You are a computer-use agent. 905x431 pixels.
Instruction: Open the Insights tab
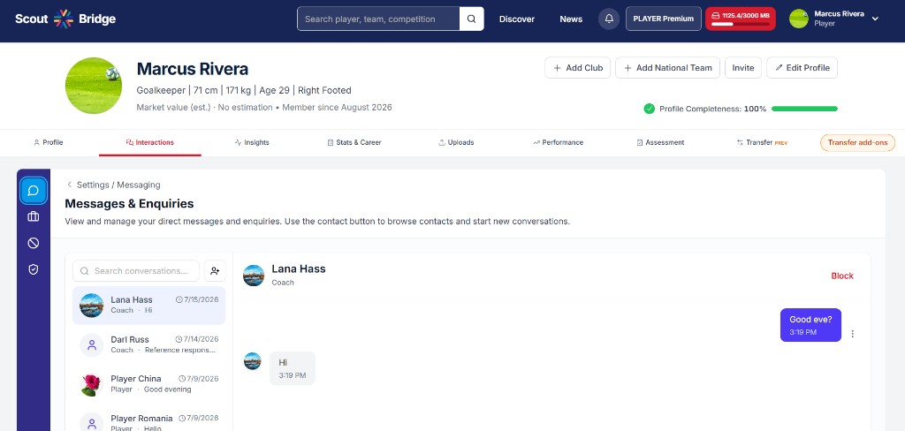(252, 142)
